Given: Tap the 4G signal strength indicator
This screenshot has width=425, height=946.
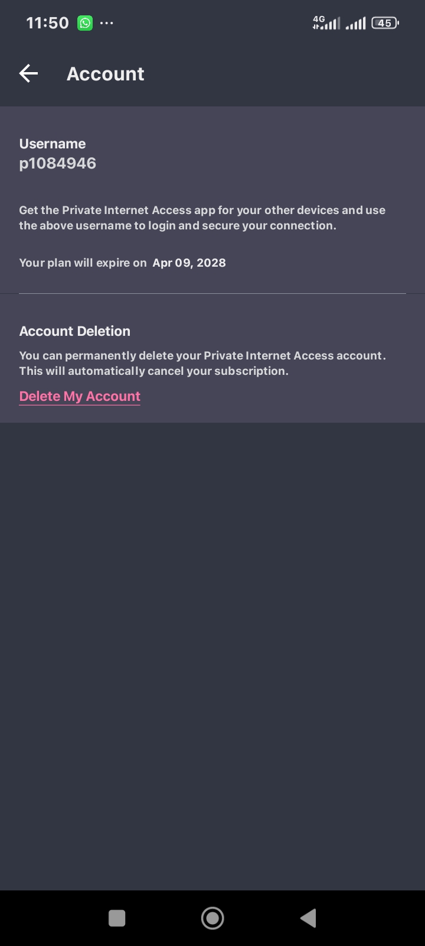Looking at the screenshot, I should pos(326,23).
